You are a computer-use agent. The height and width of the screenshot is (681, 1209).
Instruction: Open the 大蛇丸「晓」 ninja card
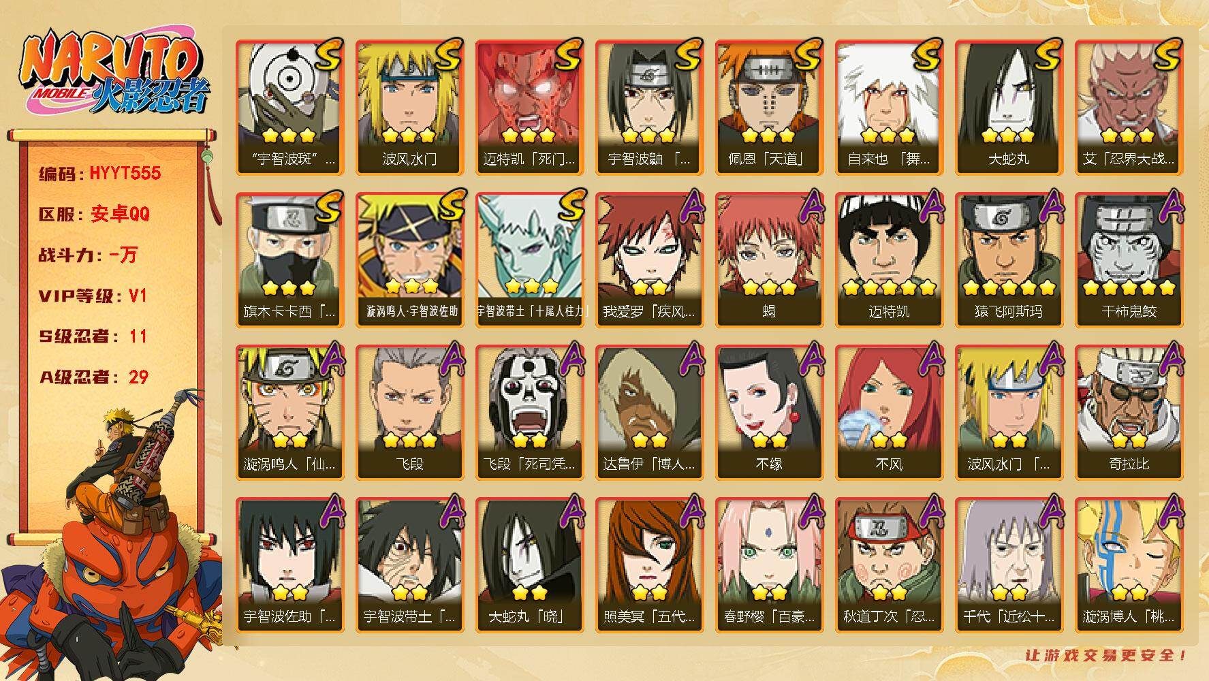[529, 565]
